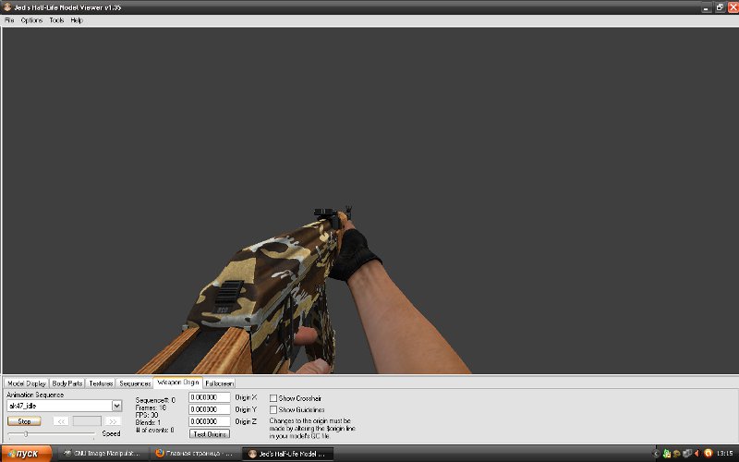Screen dimensions: 739x462
Task: Open the Options menu
Action: coord(31,20)
